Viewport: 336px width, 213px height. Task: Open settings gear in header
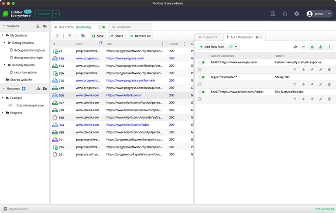pos(296,14)
